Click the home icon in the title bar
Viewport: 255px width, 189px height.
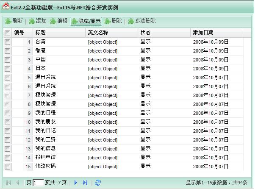(6, 6)
